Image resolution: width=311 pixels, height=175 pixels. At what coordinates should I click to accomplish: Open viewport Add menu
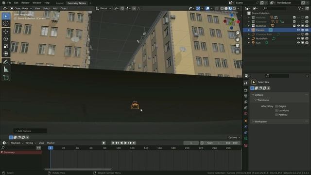point(55,8)
